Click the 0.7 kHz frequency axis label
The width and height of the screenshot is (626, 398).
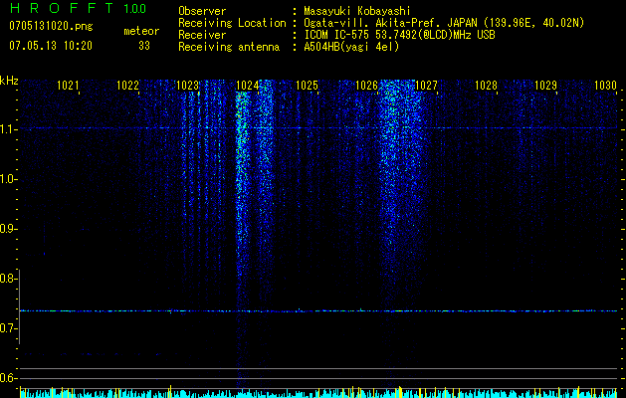(x=7, y=328)
